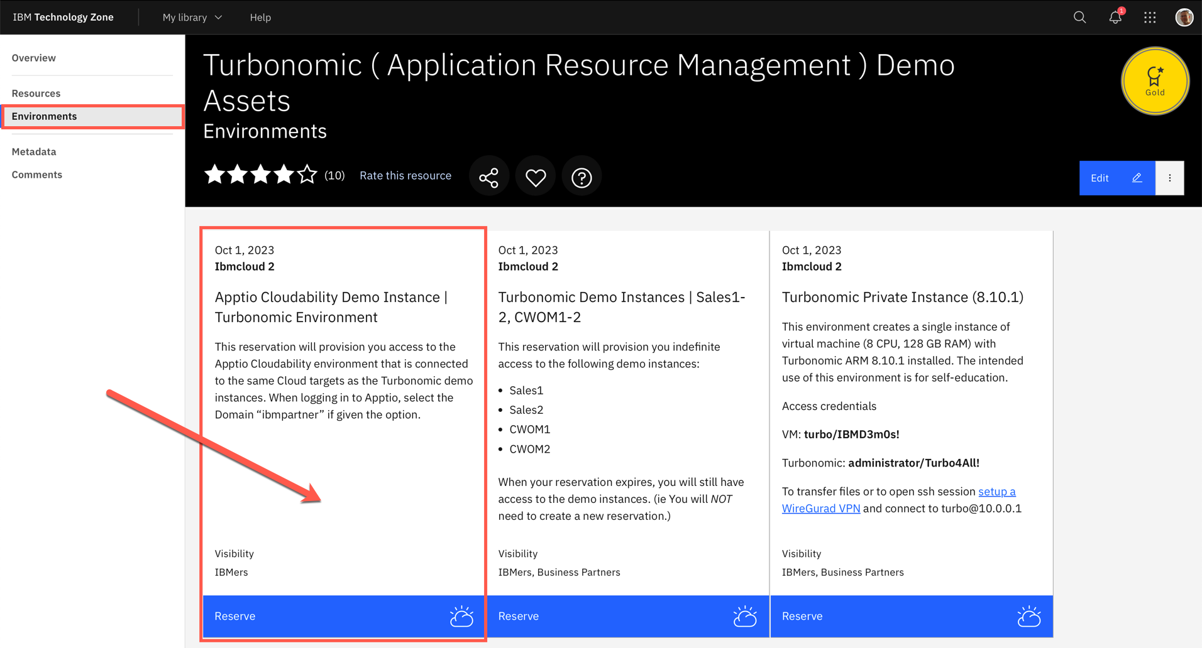Click cloud icon on Turbonomic Demo Instances Reserve bar
1202x648 pixels.
745,616
